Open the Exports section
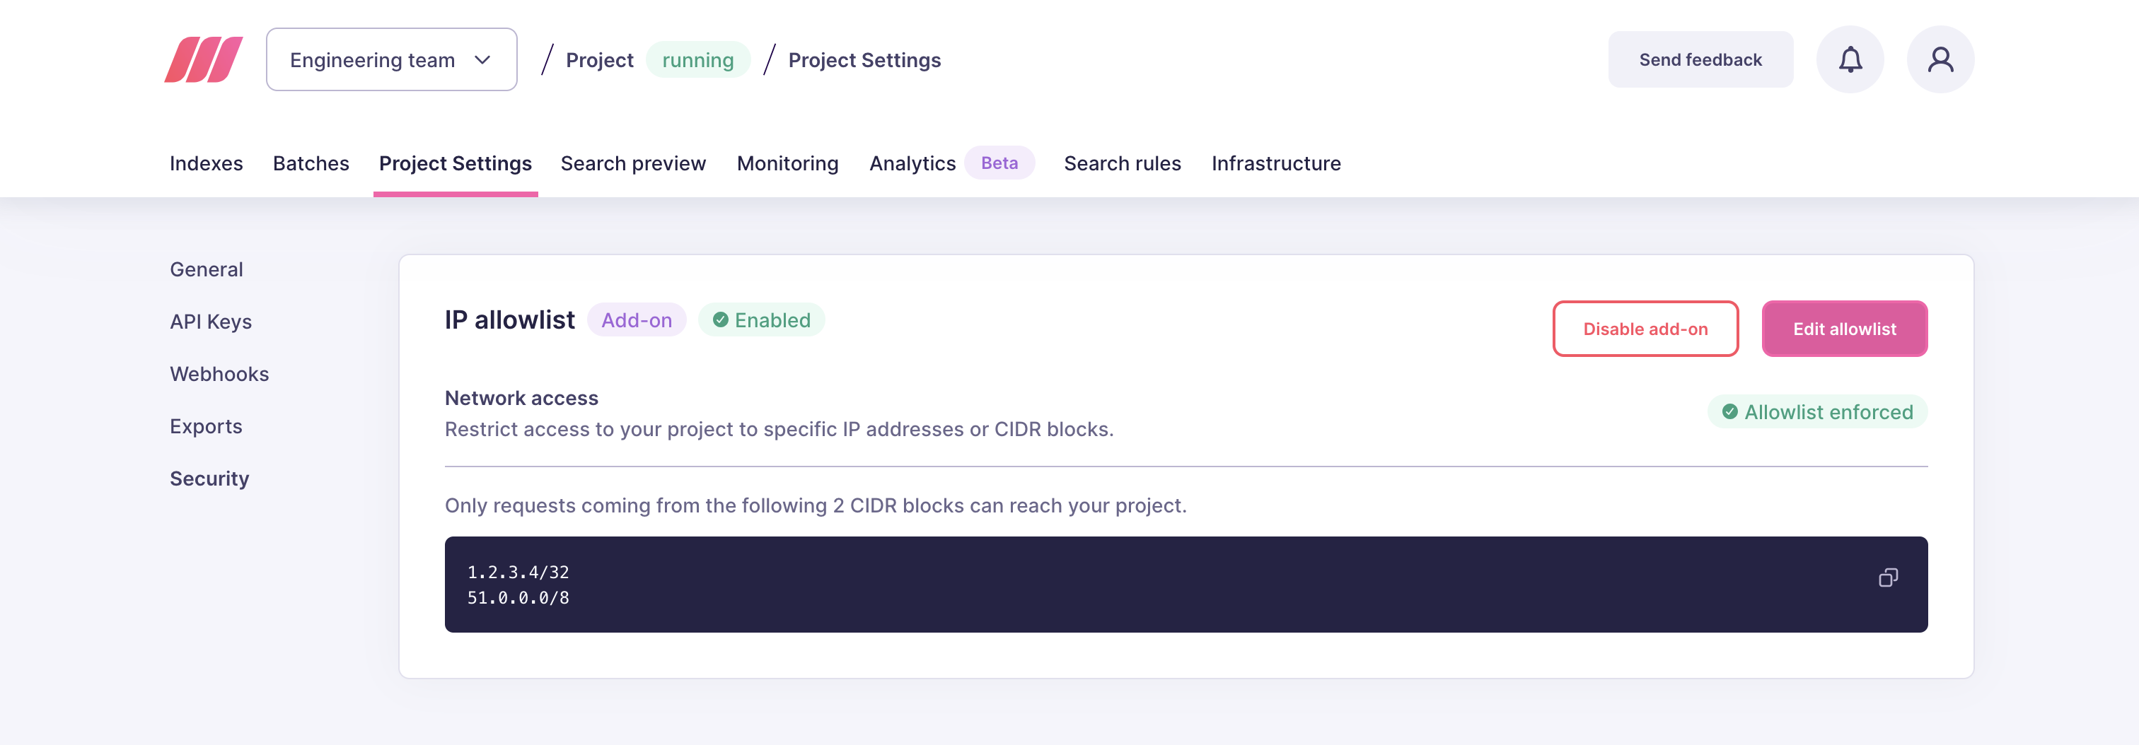 [206, 426]
